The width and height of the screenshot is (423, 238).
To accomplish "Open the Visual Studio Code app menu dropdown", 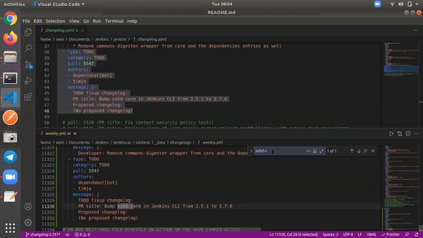I will pos(58,4).
